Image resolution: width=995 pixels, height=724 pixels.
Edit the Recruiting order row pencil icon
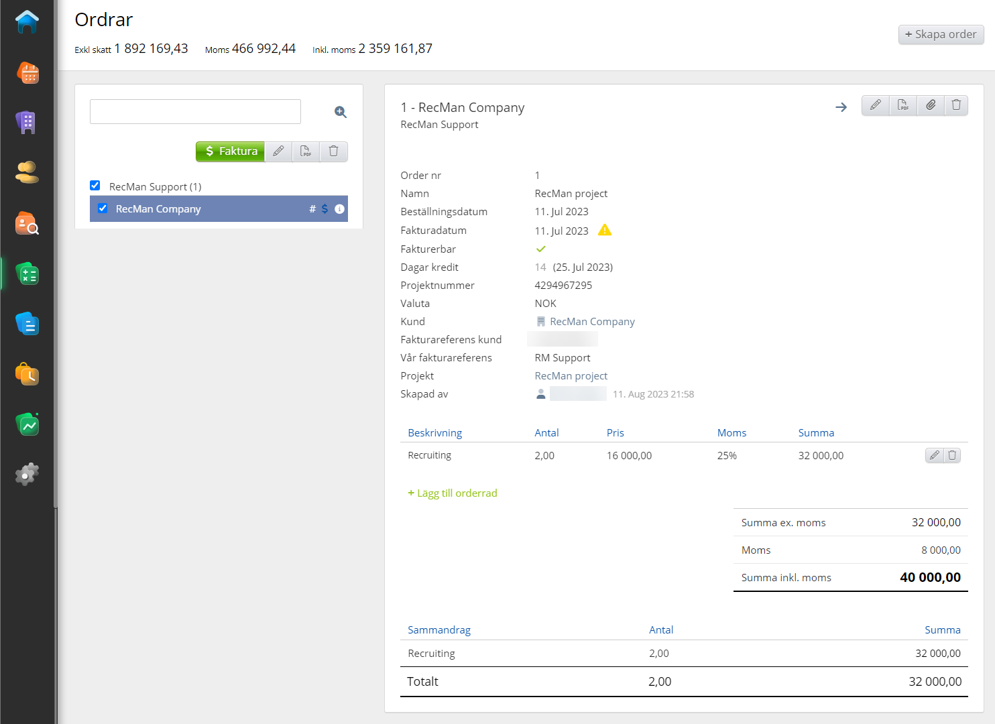(934, 455)
